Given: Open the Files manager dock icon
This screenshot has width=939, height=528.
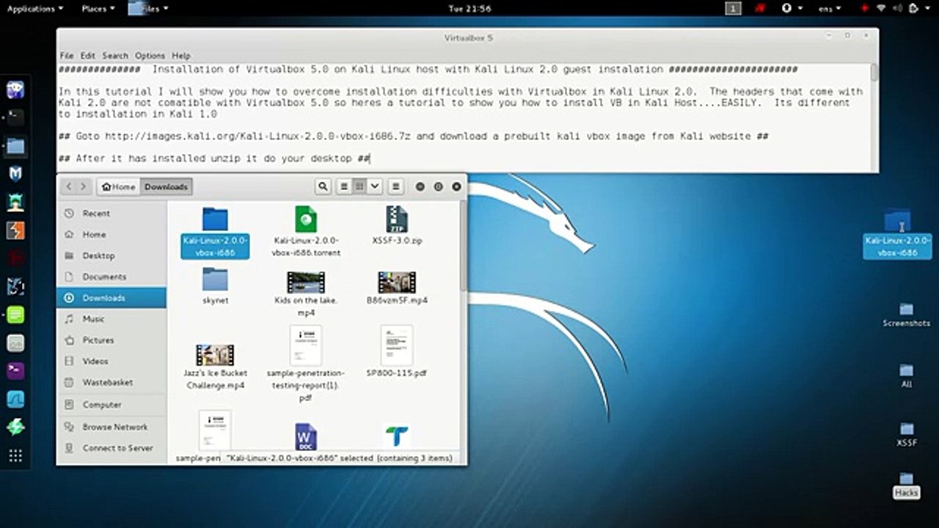Looking at the screenshot, I should [x=15, y=145].
